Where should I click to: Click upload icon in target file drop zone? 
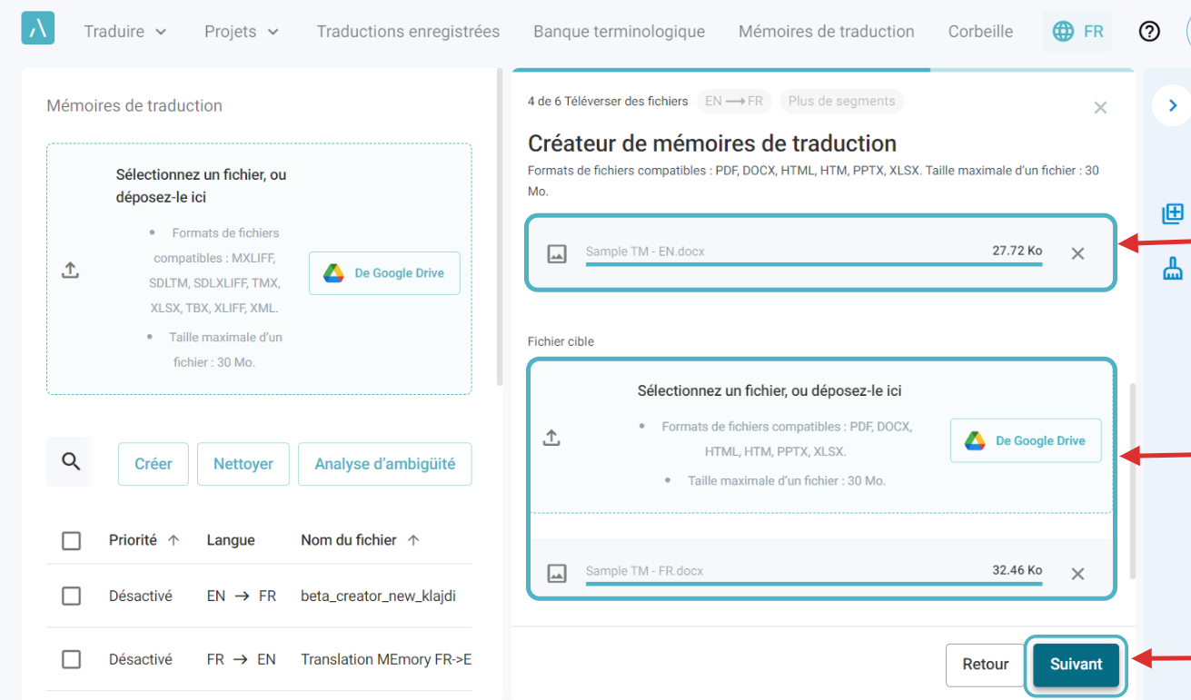551,438
